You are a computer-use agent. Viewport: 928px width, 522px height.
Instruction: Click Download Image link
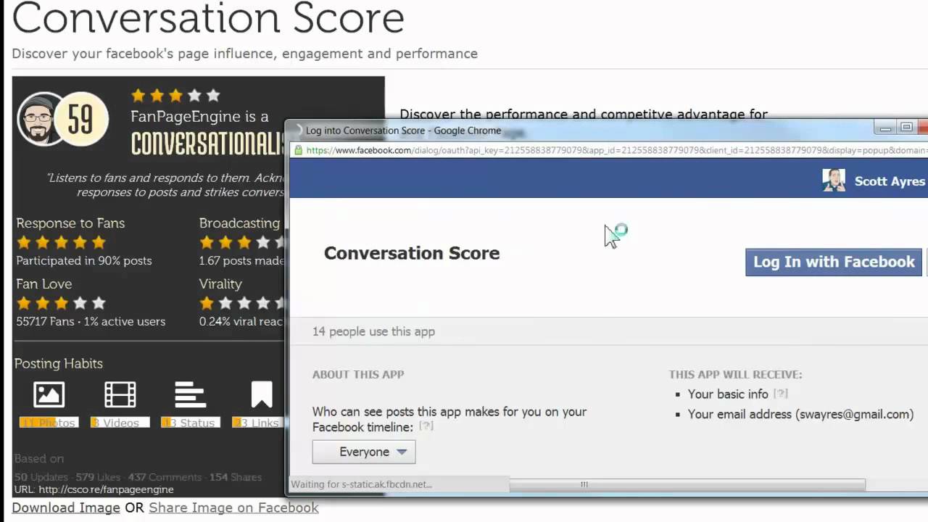click(x=66, y=507)
